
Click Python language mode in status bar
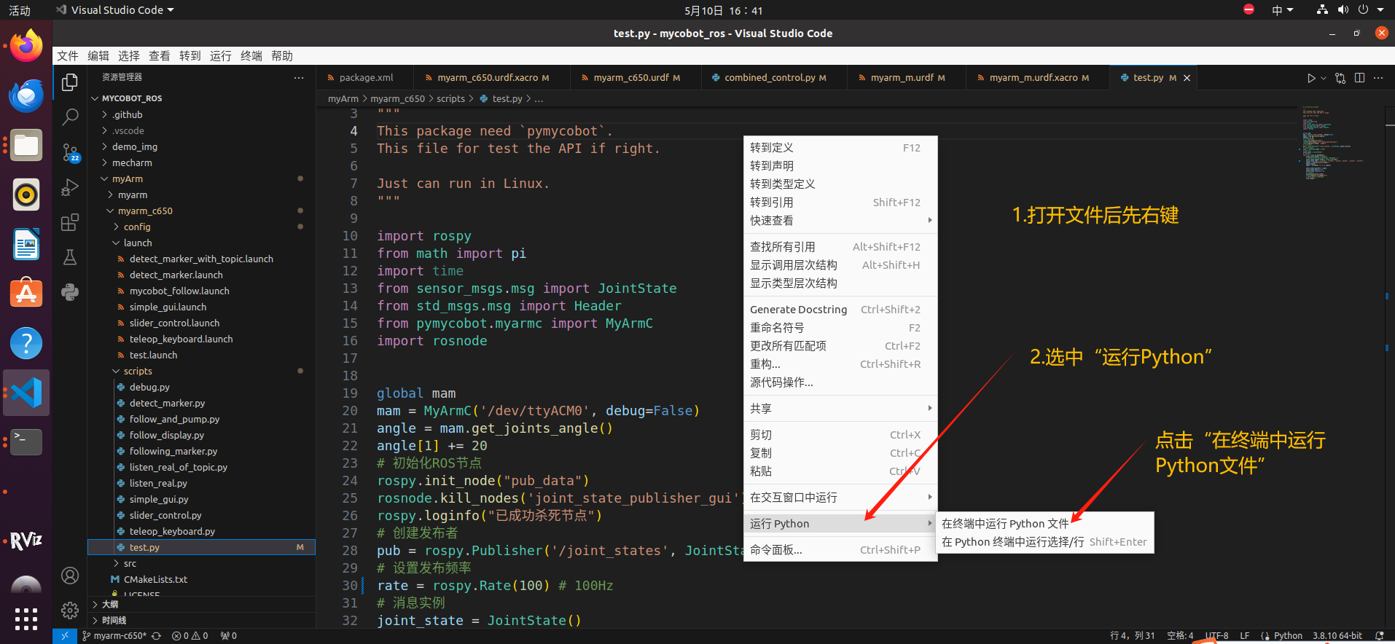pyautogui.click(x=1288, y=636)
